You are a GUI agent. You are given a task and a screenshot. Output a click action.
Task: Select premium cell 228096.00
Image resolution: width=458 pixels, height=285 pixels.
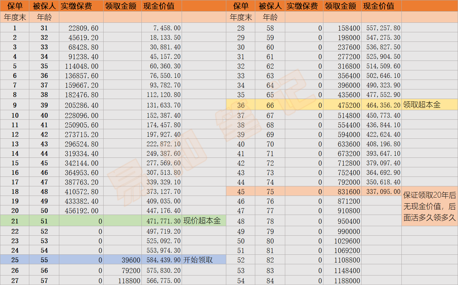[x=81, y=115]
